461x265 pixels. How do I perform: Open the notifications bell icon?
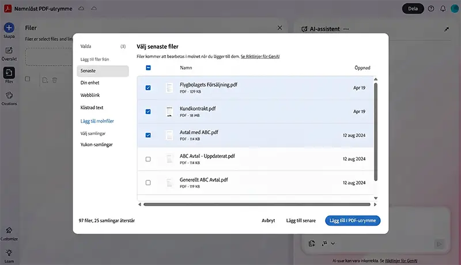tap(443, 9)
